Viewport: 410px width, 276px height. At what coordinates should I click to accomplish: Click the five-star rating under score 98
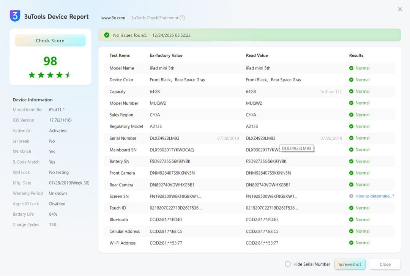coord(50,75)
